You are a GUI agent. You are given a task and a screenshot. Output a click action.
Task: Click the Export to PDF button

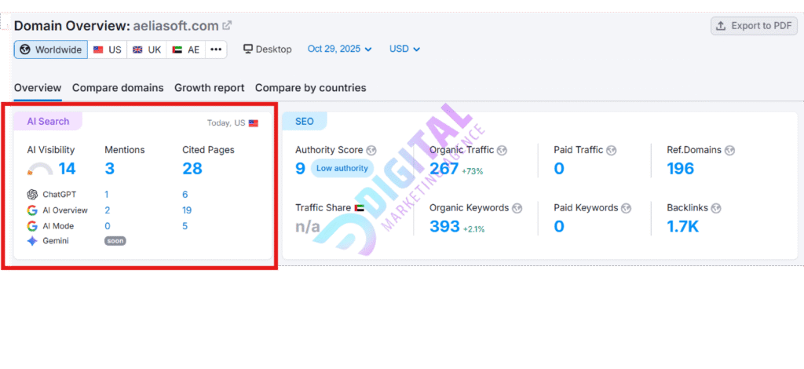coord(754,26)
